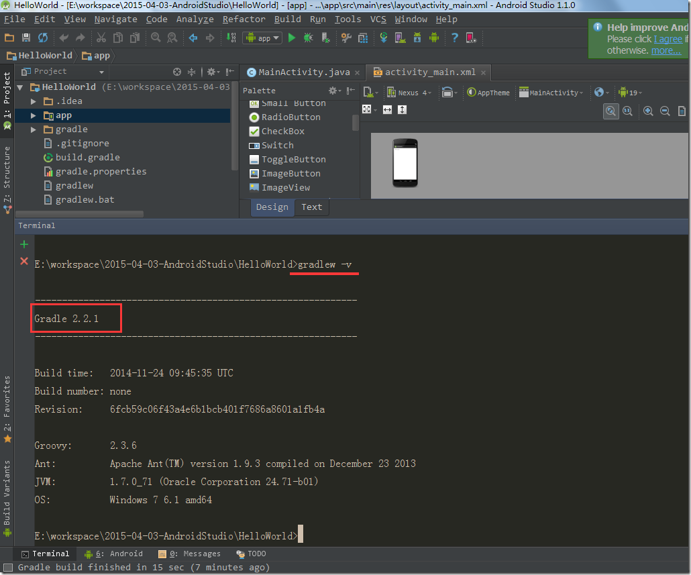Close the terminal session with red X
691x575 pixels.
pyautogui.click(x=24, y=261)
